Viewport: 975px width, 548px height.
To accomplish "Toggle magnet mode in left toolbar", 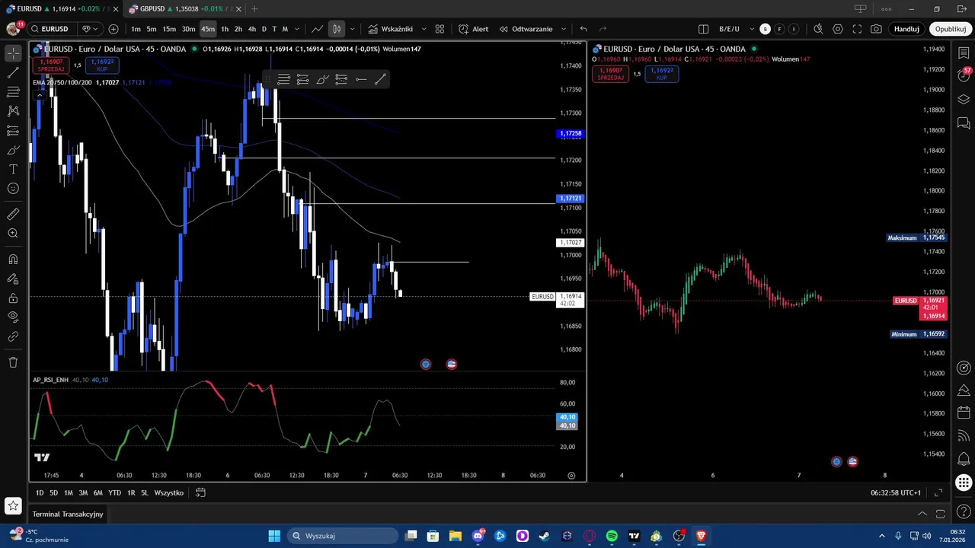I will (13, 260).
